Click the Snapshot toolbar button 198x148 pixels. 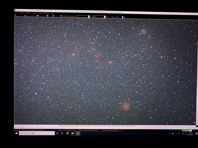coord(56,16)
